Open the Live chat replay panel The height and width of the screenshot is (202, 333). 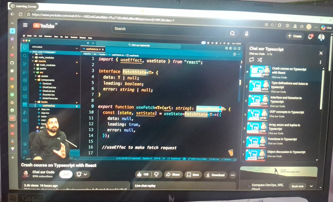pyautogui.click(x=184, y=186)
